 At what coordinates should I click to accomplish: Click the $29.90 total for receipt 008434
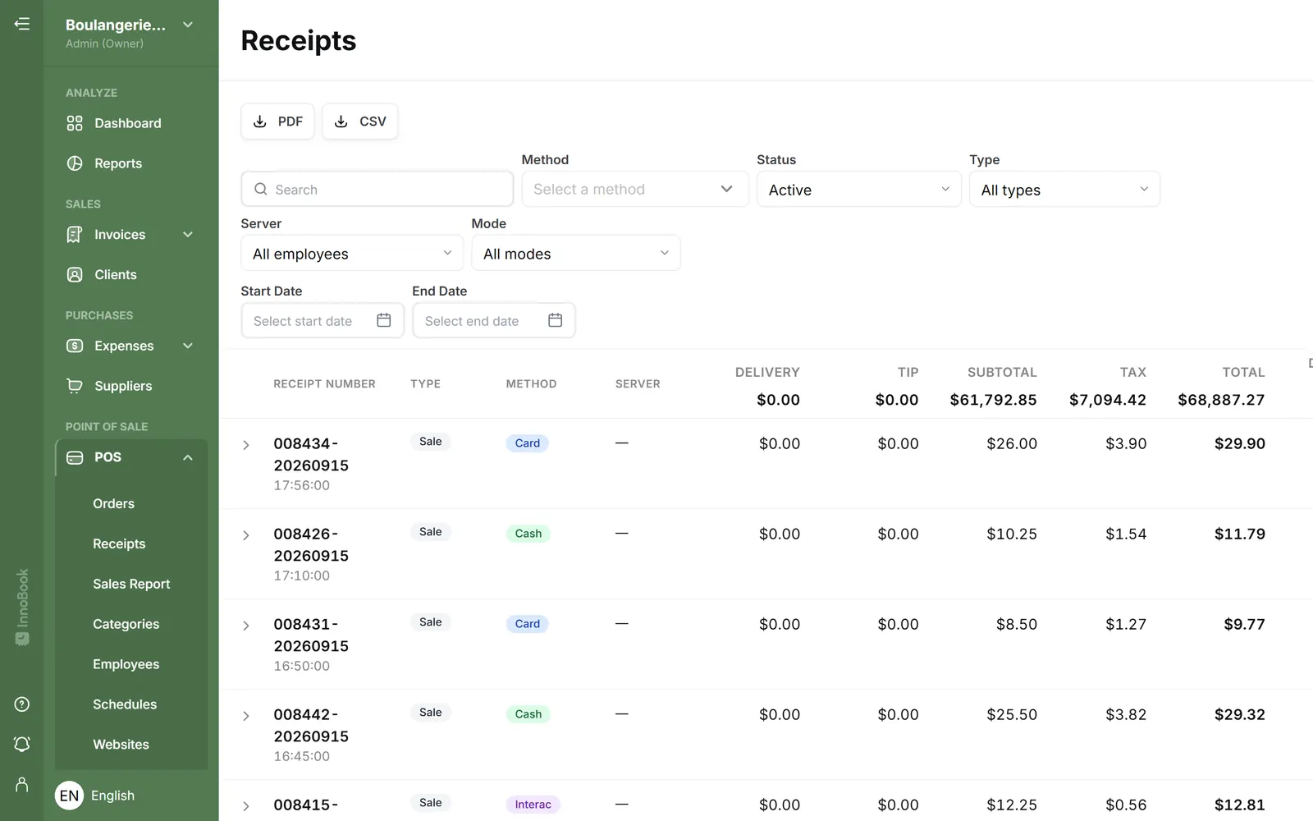(x=1240, y=443)
